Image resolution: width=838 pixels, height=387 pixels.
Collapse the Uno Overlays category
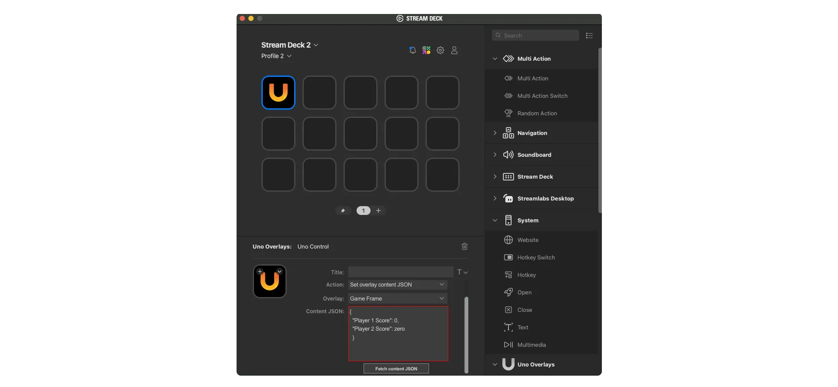point(495,364)
